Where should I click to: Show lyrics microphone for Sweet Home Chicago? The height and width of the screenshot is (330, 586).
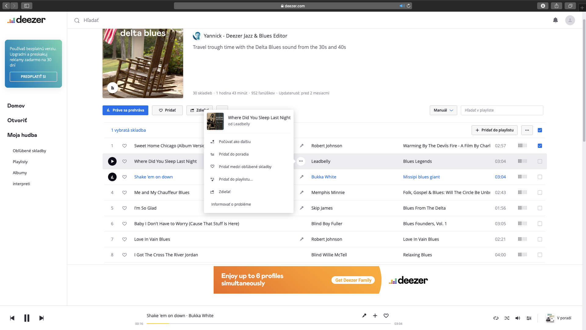[x=302, y=146]
